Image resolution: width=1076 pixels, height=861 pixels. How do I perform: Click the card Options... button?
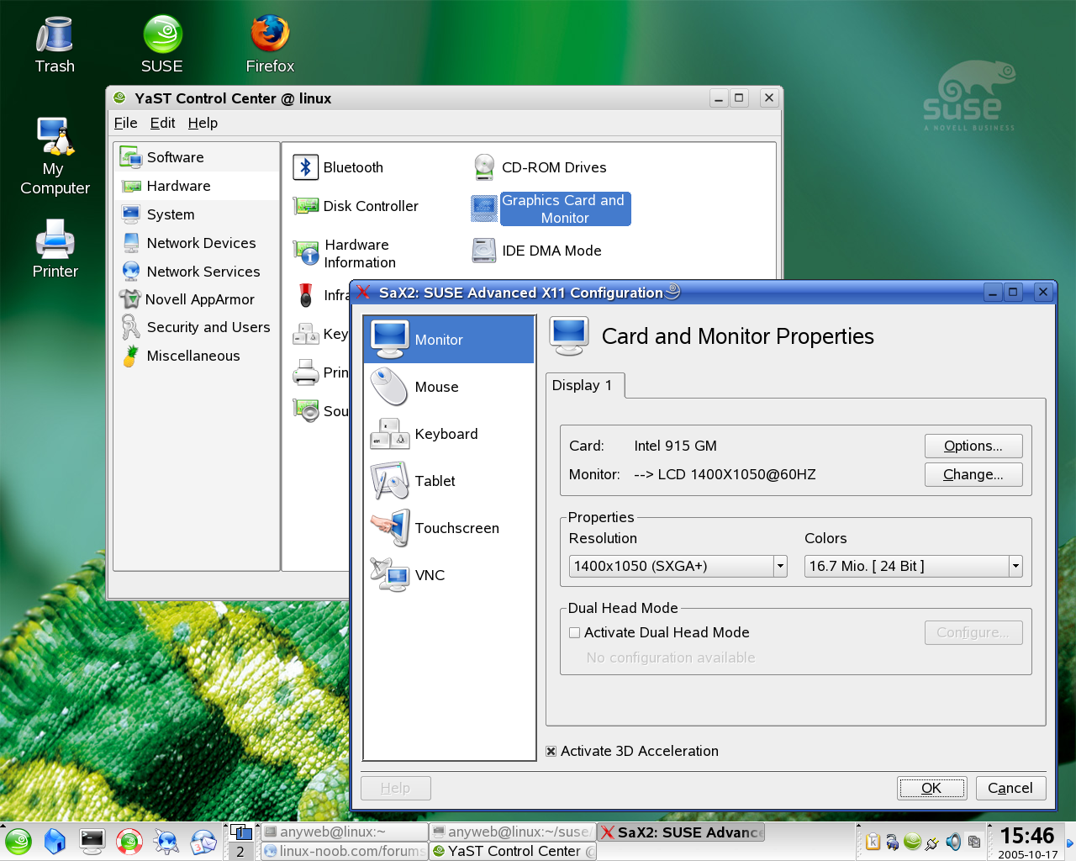[973, 446]
